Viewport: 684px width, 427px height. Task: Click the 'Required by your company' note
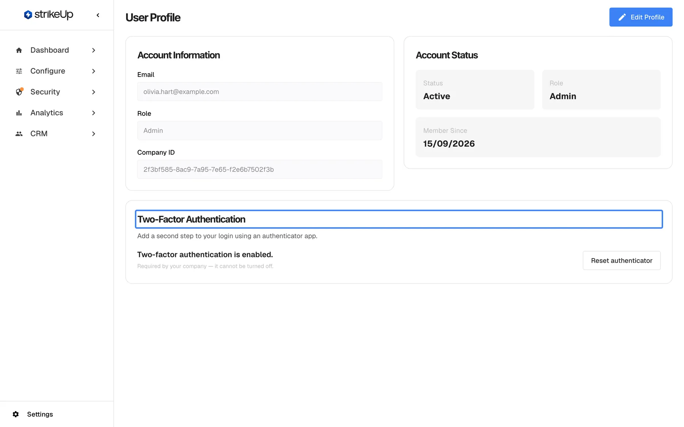tap(205, 266)
